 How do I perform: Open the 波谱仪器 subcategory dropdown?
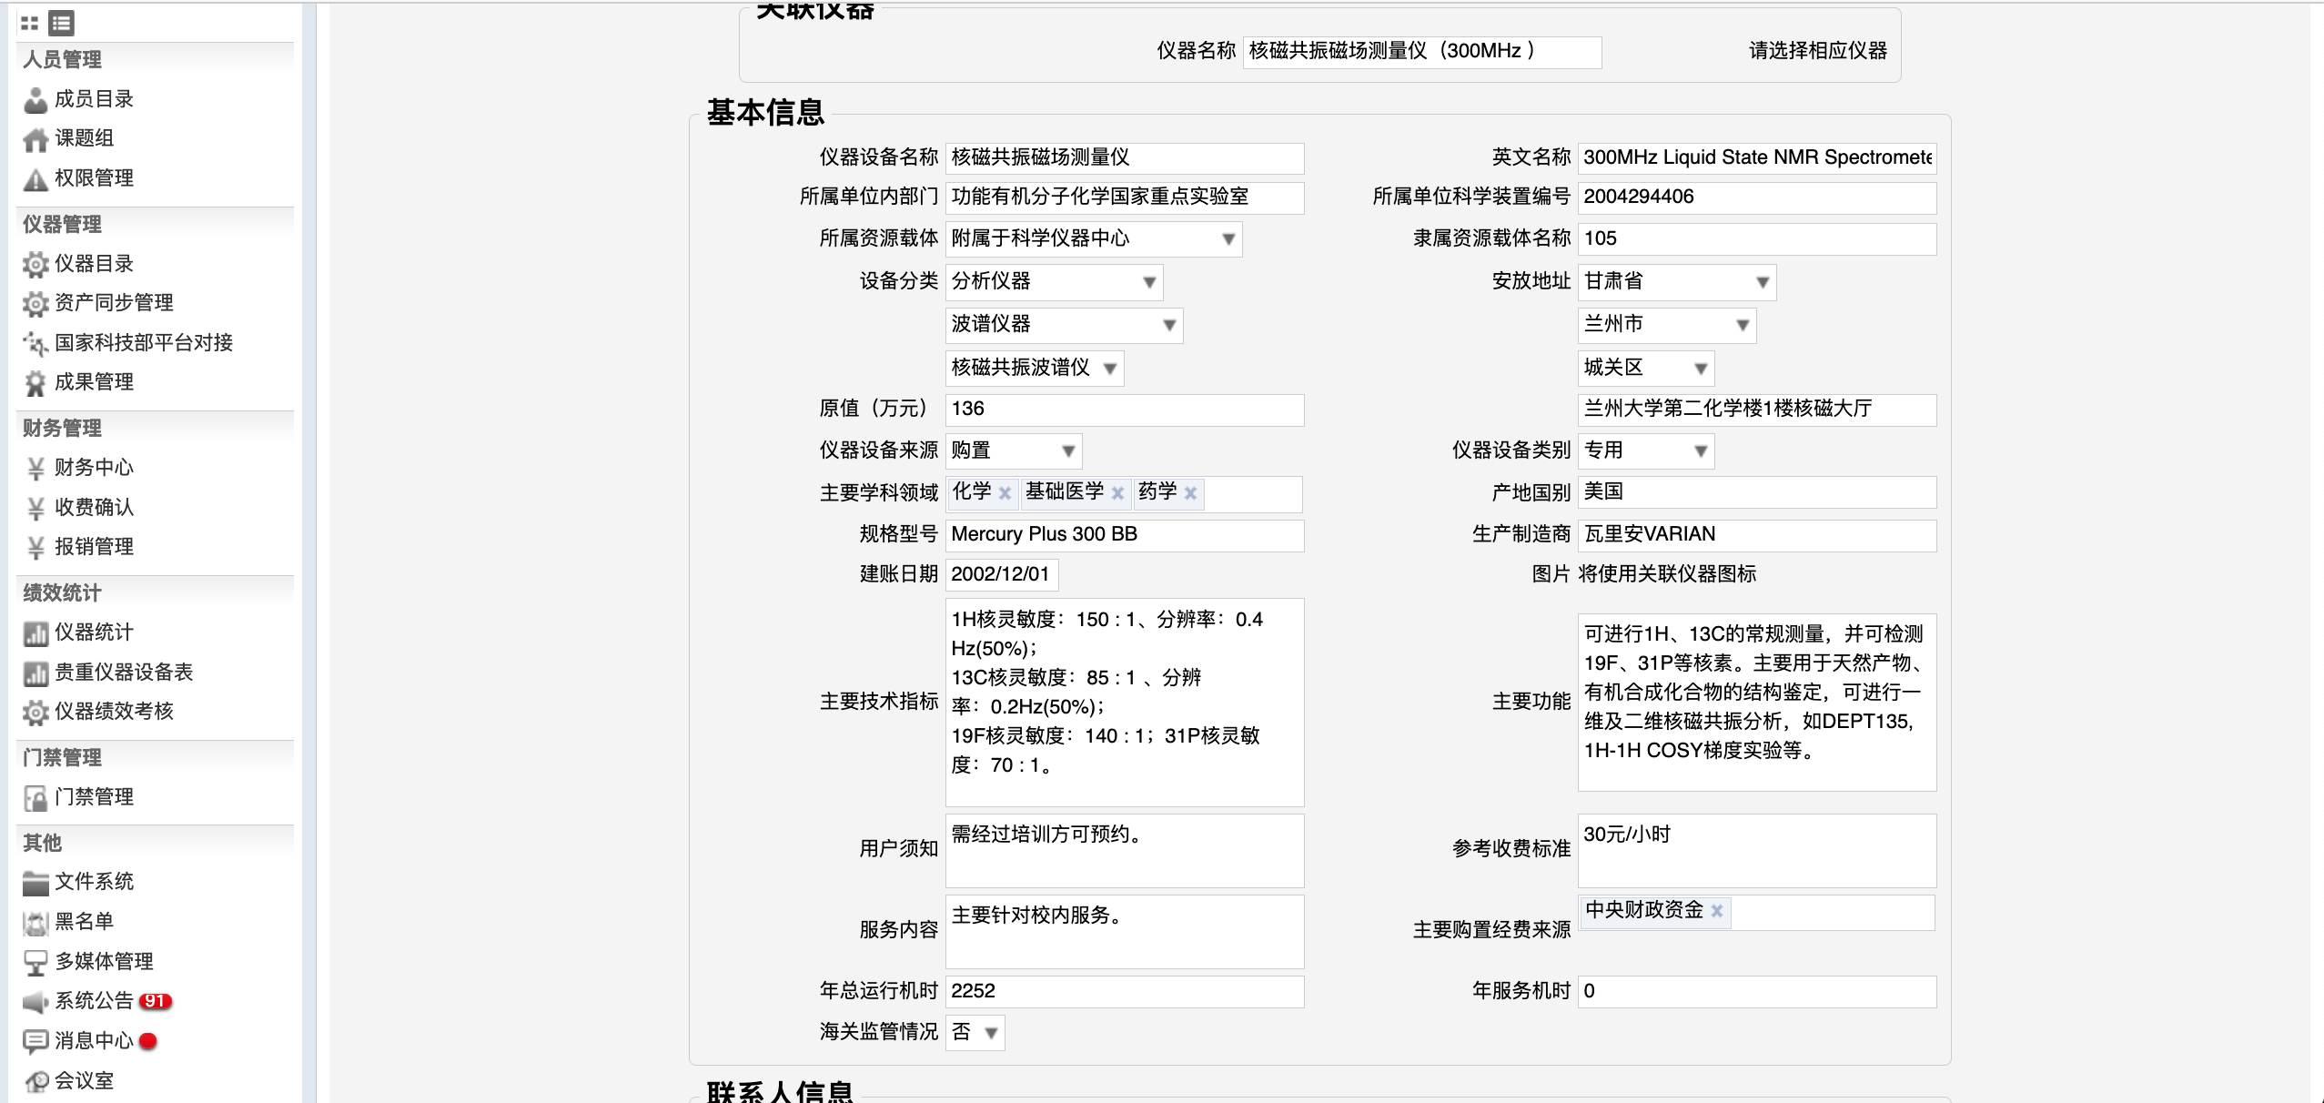tap(1064, 325)
